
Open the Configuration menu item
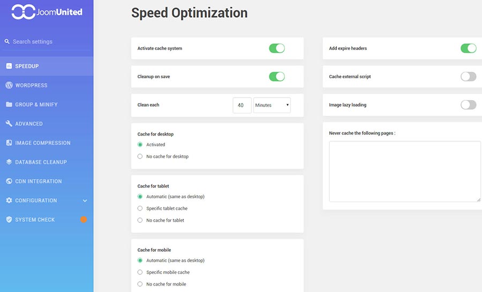(36, 200)
